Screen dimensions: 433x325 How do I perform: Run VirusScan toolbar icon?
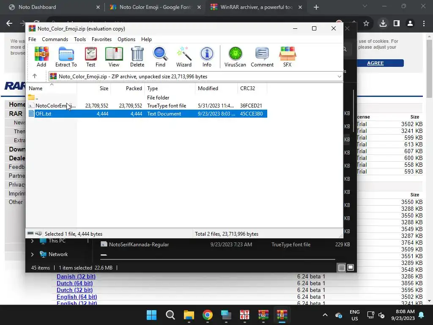(x=235, y=57)
